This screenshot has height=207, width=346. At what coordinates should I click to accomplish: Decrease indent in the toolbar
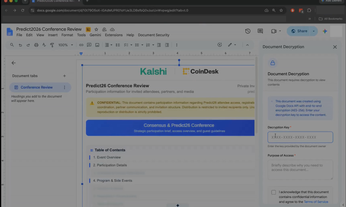tap(159, 45)
